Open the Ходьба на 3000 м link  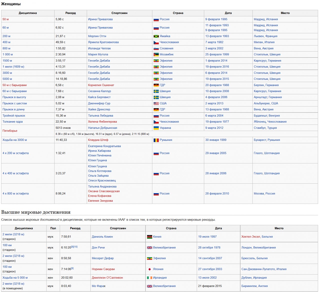[x=14, y=140]
